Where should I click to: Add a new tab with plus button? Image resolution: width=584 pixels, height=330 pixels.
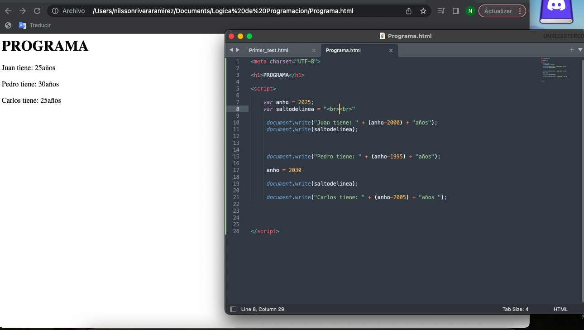click(572, 50)
